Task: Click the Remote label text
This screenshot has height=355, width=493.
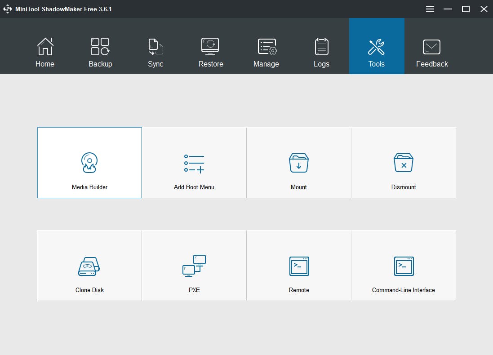Action: click(299, 290)
